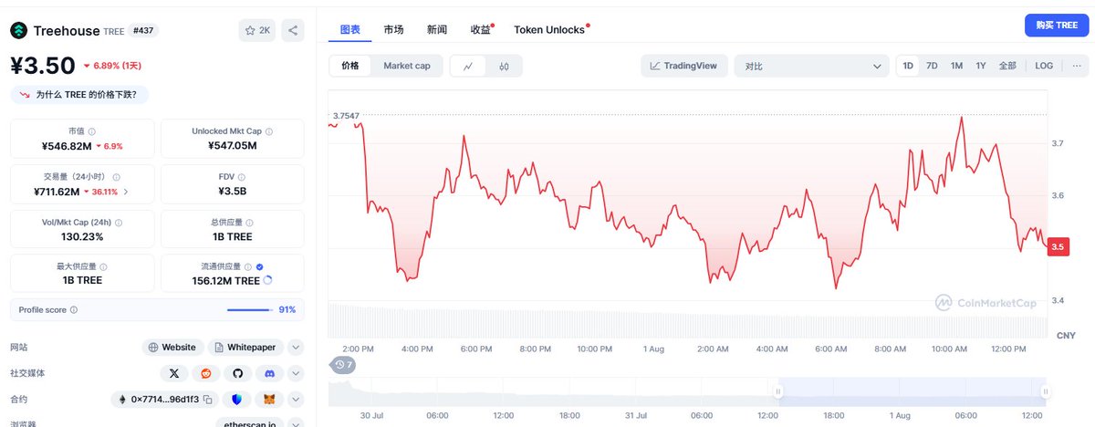Open the etherscan.io explorer link

pos(250,423)
